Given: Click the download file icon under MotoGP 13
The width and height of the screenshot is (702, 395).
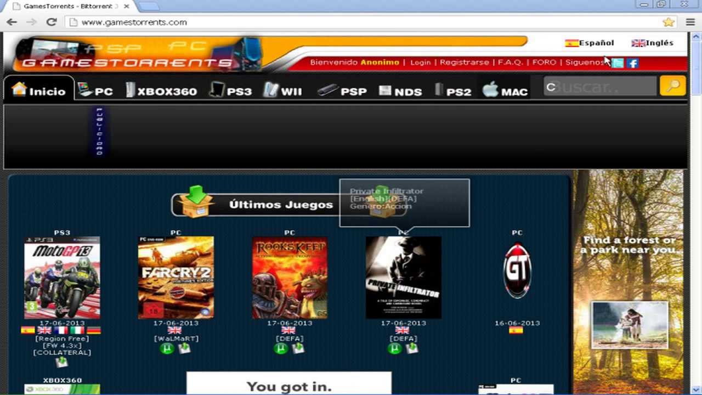Looking at the screenshot, I should click(x=62, y=362).
